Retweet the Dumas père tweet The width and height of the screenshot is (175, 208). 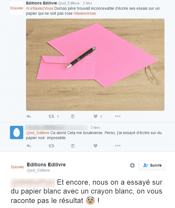51,116
